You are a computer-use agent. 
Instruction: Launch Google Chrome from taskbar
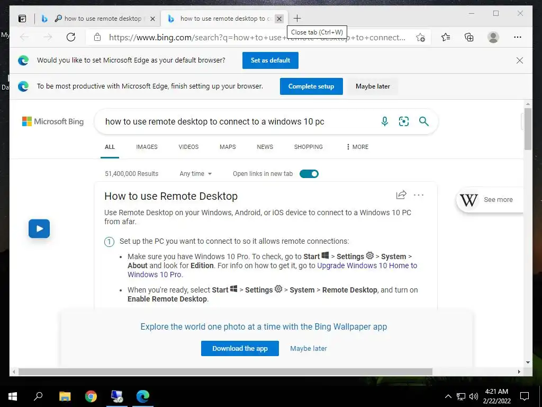click(91, 396)
